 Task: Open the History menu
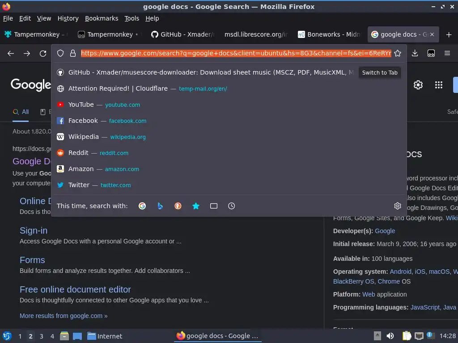tap(68, 18)
